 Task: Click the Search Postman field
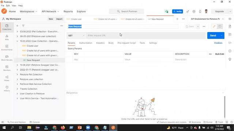tap(127, 11)
